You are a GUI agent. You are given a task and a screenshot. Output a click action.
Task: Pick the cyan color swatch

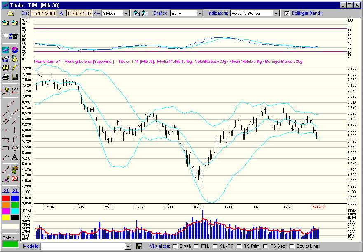click(15, 211)
